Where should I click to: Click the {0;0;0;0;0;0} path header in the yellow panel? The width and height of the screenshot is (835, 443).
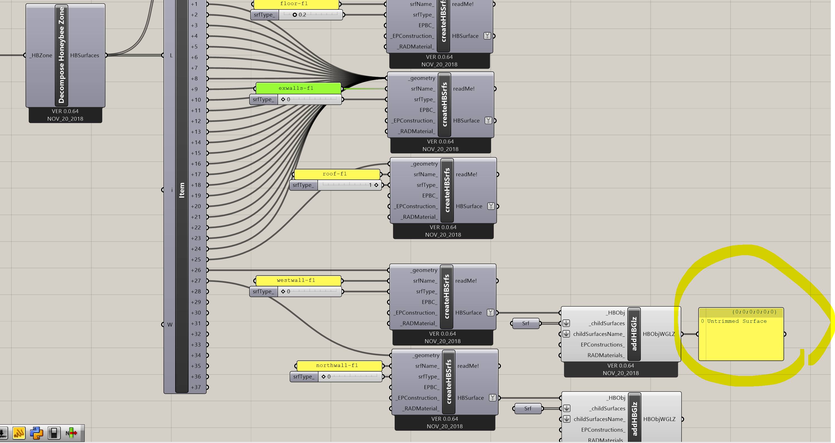coord(754,312)
